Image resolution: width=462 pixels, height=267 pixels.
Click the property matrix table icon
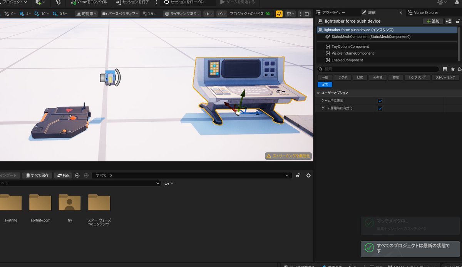[445, 69]
